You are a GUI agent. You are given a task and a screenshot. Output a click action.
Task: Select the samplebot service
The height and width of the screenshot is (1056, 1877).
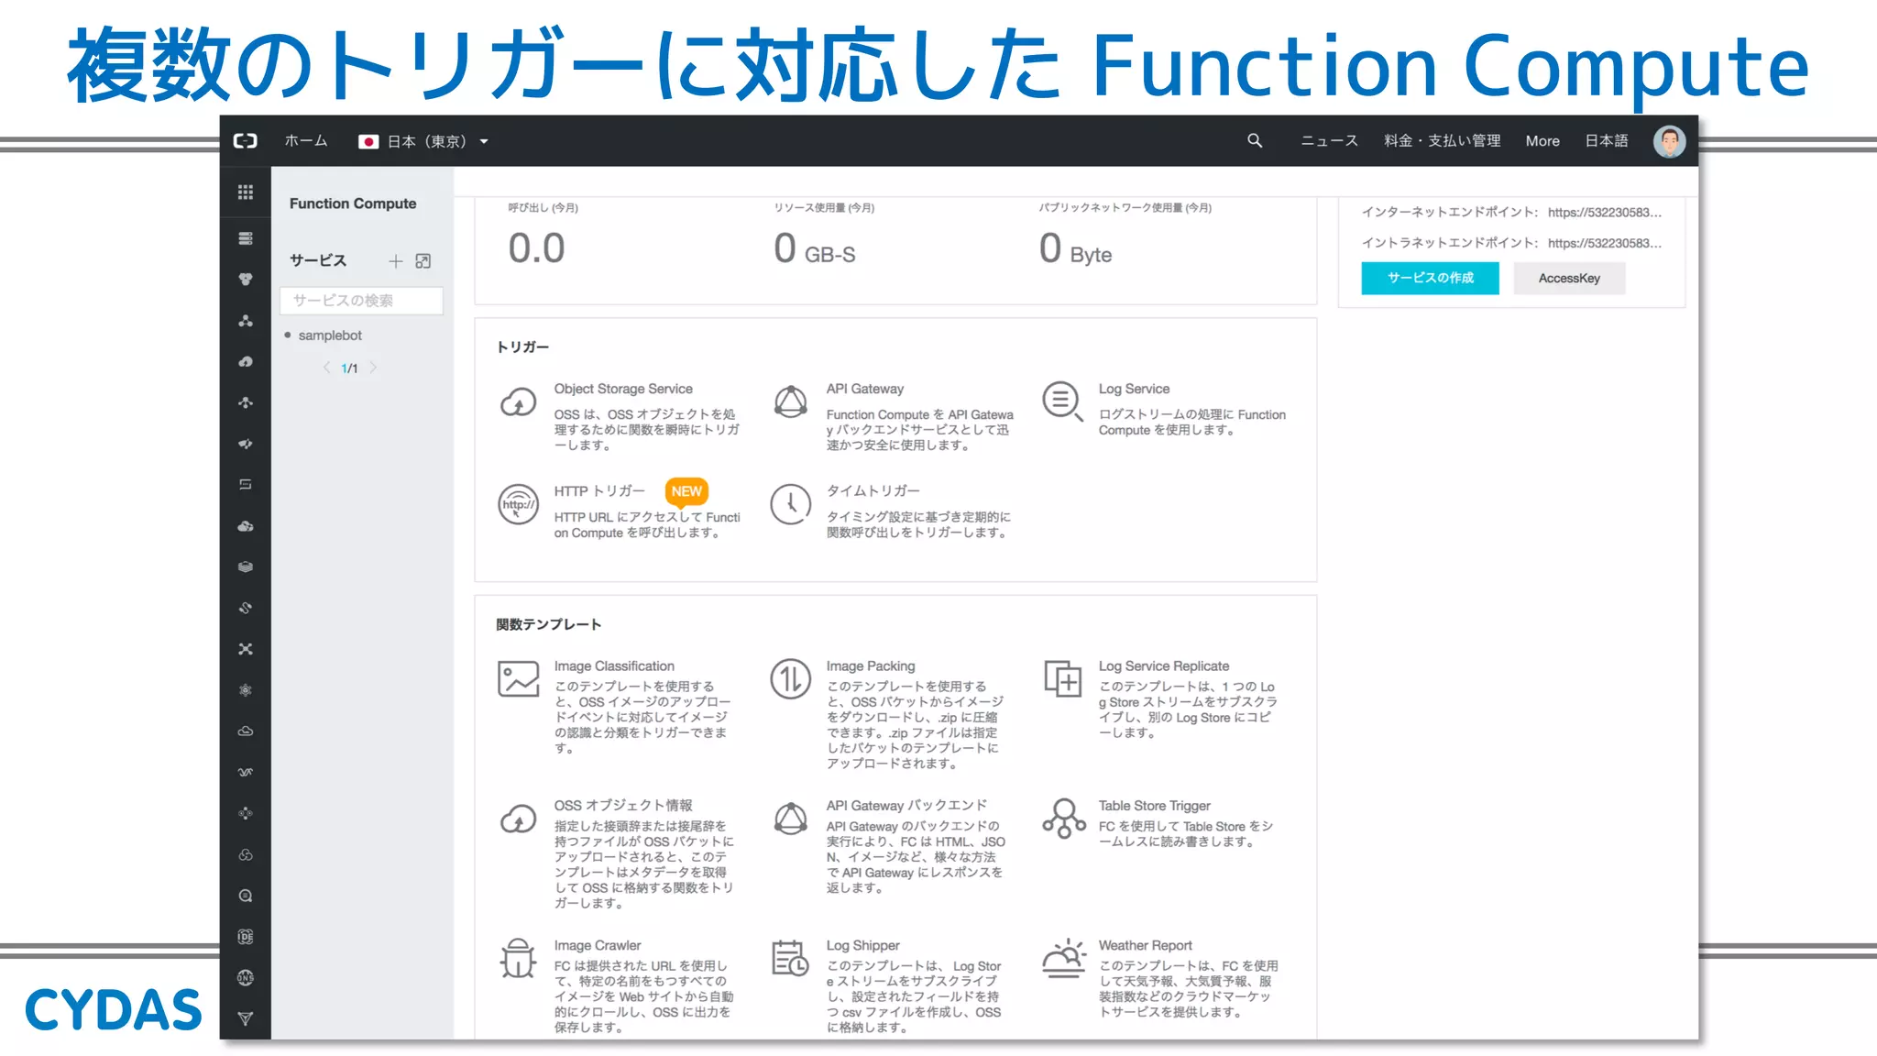(x=330, y=335)
